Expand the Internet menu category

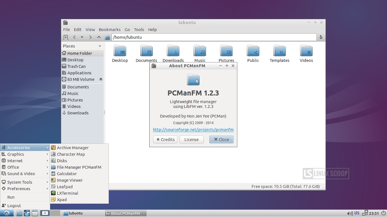[x=25, y=161]
